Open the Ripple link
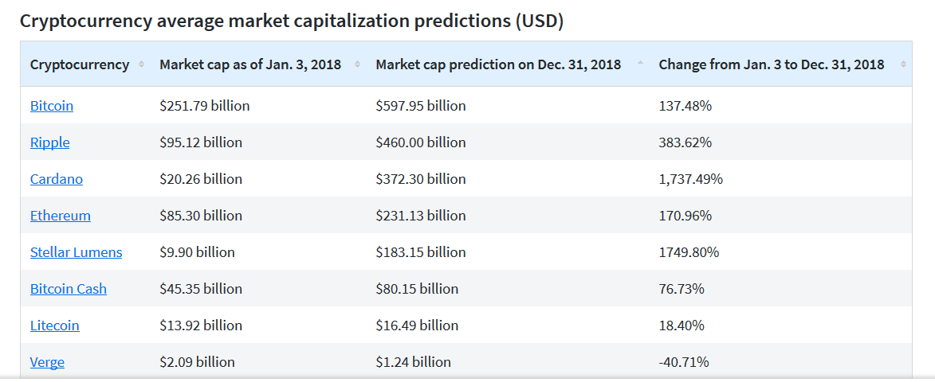Screen dimensions: 935x382 coord(49,142)
